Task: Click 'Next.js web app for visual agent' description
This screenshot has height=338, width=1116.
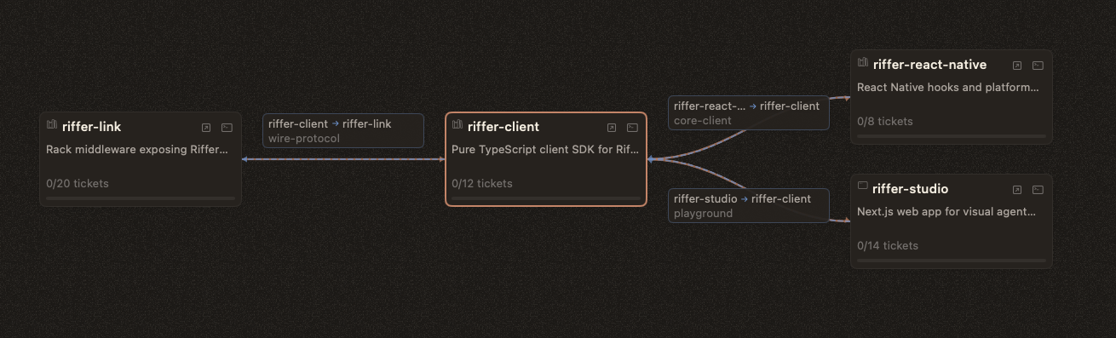Action: [946, 212]
